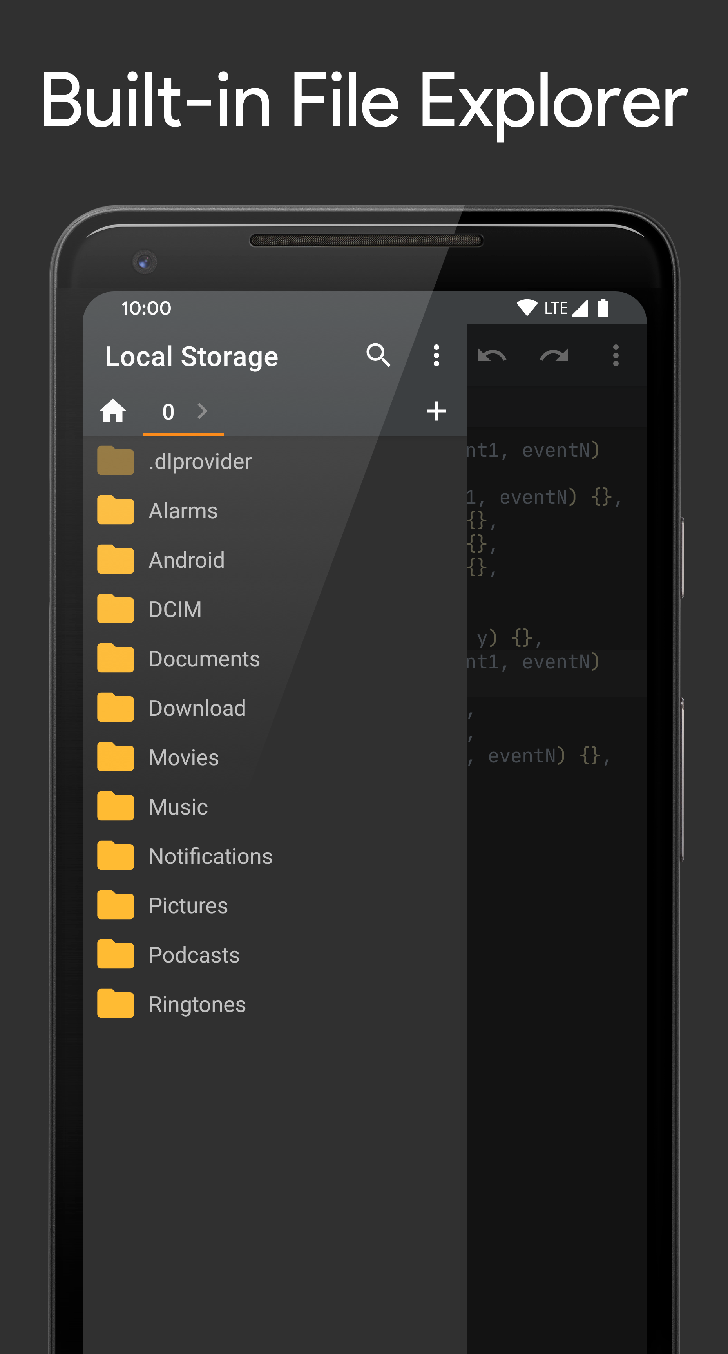Viewport: 728px width, 1354px height.
Task: Open the Documents folder
Action: click(x=204, y=659)
